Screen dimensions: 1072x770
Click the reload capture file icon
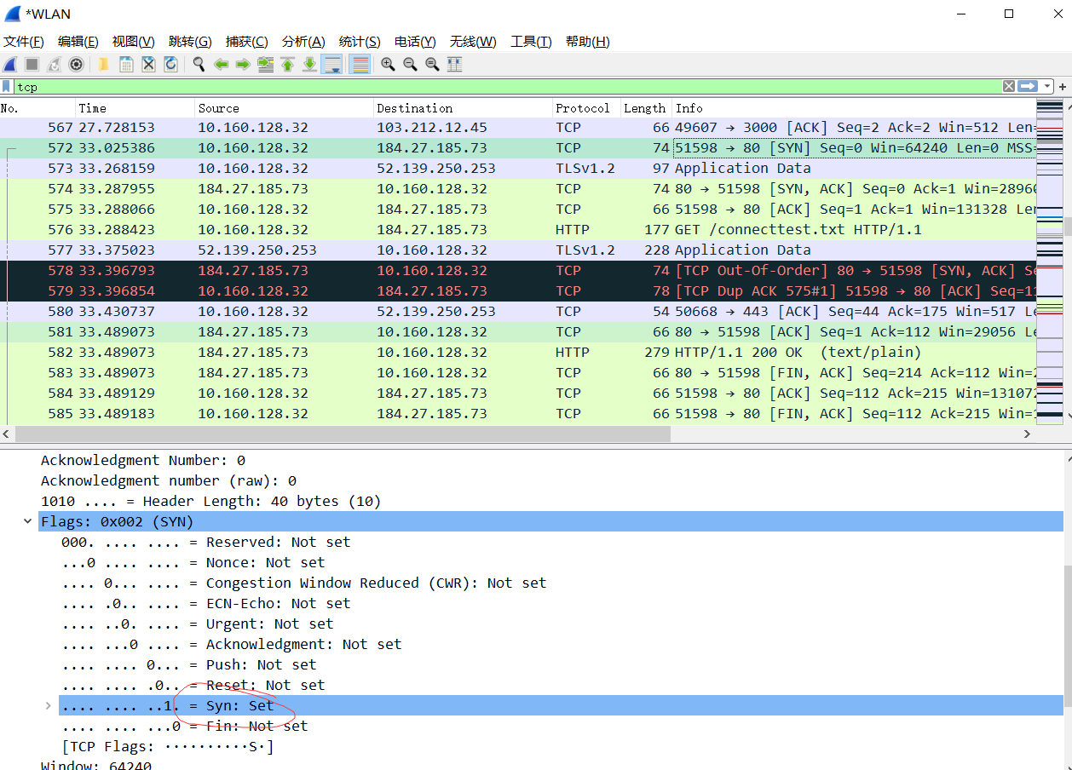click(170, 64)
